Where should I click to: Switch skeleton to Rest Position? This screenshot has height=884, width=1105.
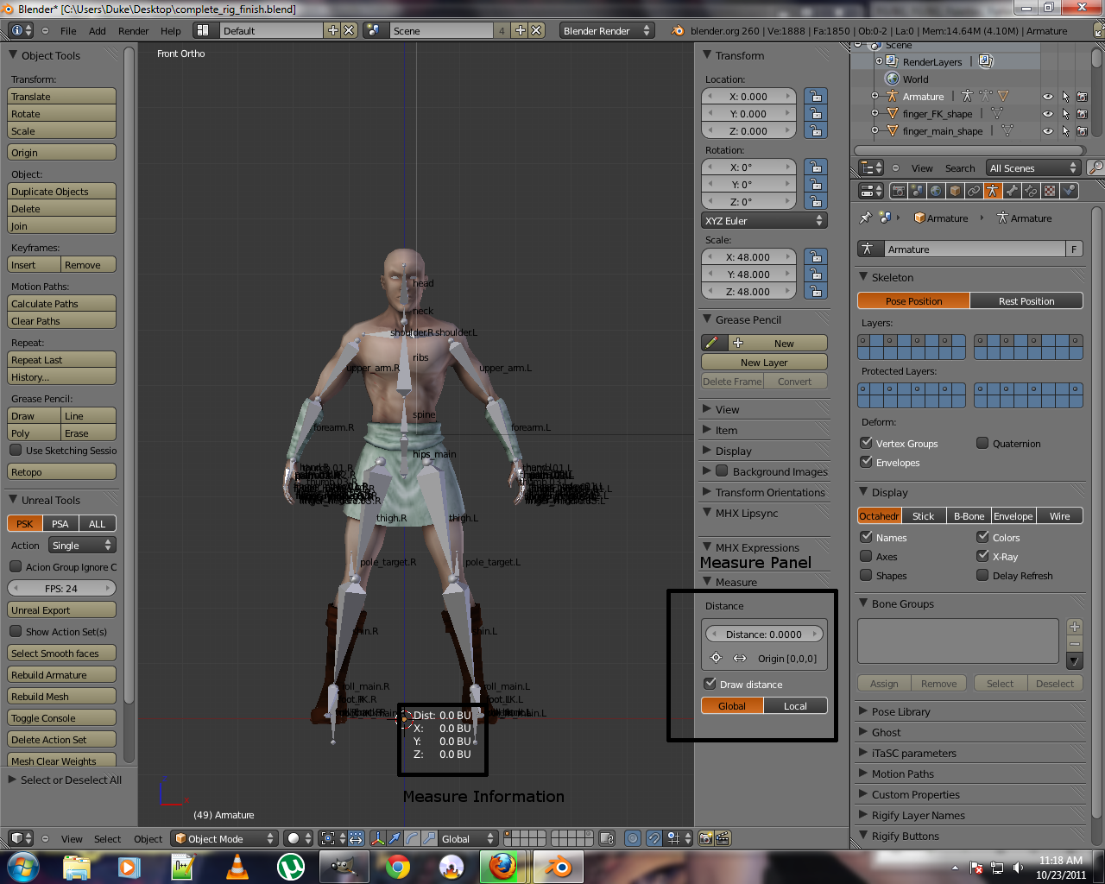click(x=1026, y=300)
